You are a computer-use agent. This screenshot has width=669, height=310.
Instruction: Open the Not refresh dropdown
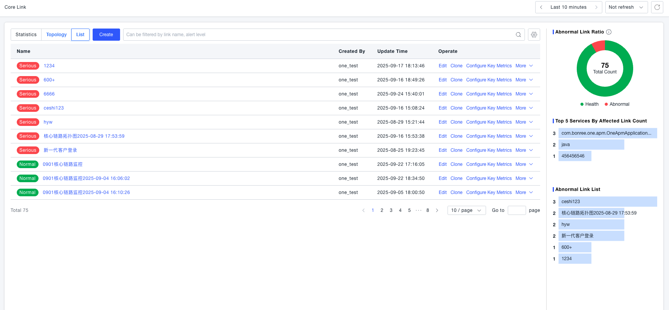(626, 7)
